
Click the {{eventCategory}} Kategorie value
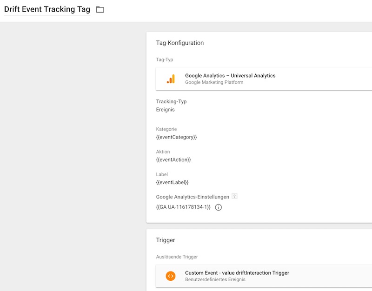177,137
